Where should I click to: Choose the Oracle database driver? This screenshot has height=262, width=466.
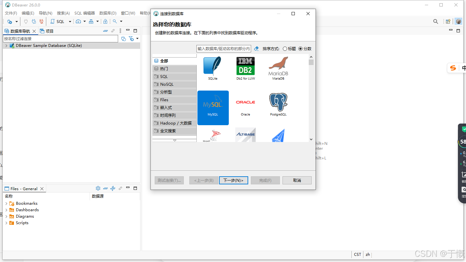coord(245,102)
